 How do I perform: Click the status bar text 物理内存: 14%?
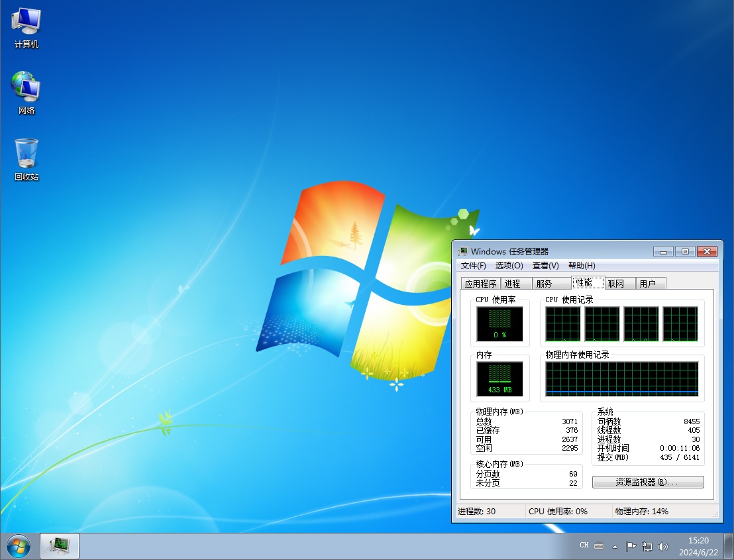coord(641,512)
